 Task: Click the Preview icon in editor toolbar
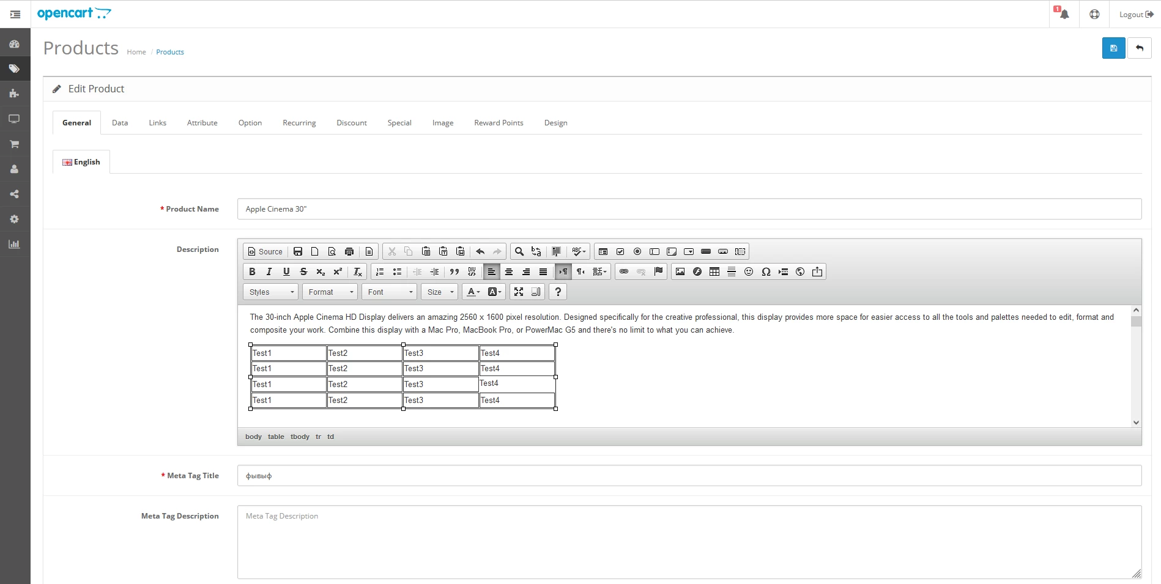pos(332,251)
